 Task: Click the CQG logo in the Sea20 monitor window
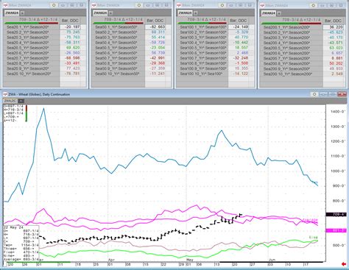(6, 5)
